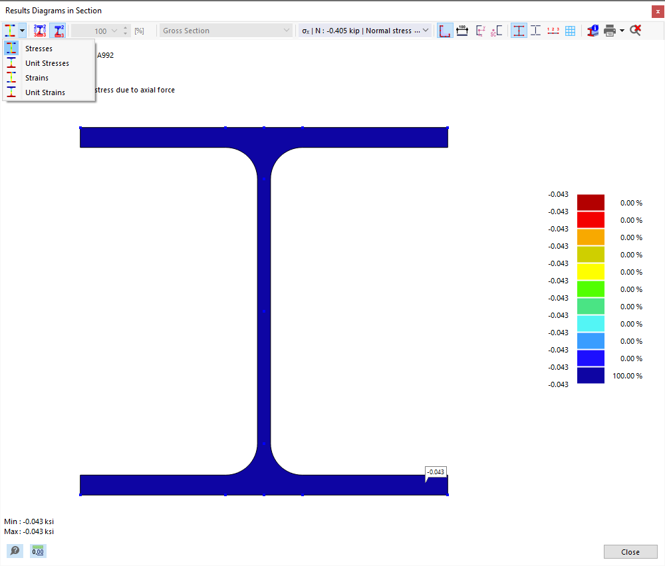
Task: Choose Strains in the open menu
Action: [x=38, y=78]
